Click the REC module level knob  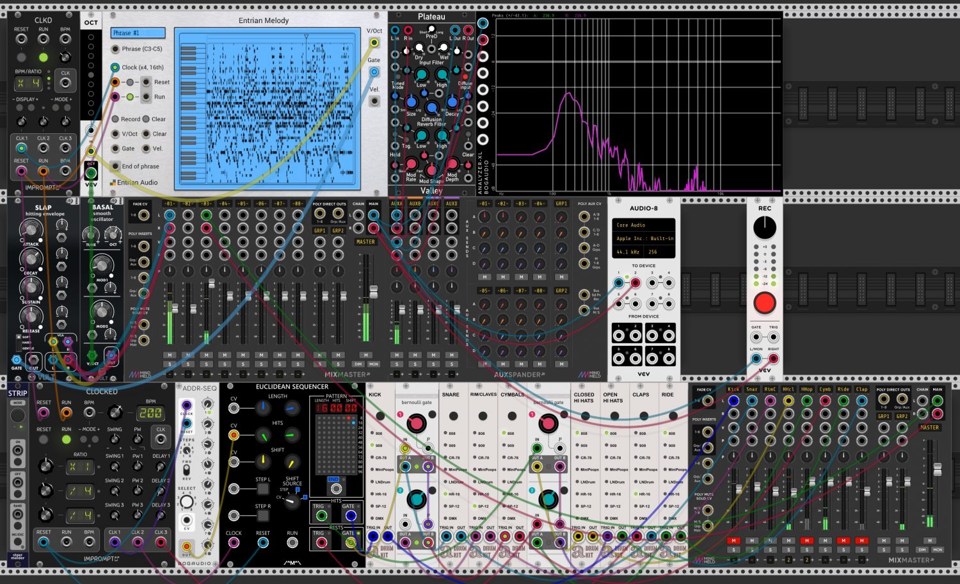764,227
